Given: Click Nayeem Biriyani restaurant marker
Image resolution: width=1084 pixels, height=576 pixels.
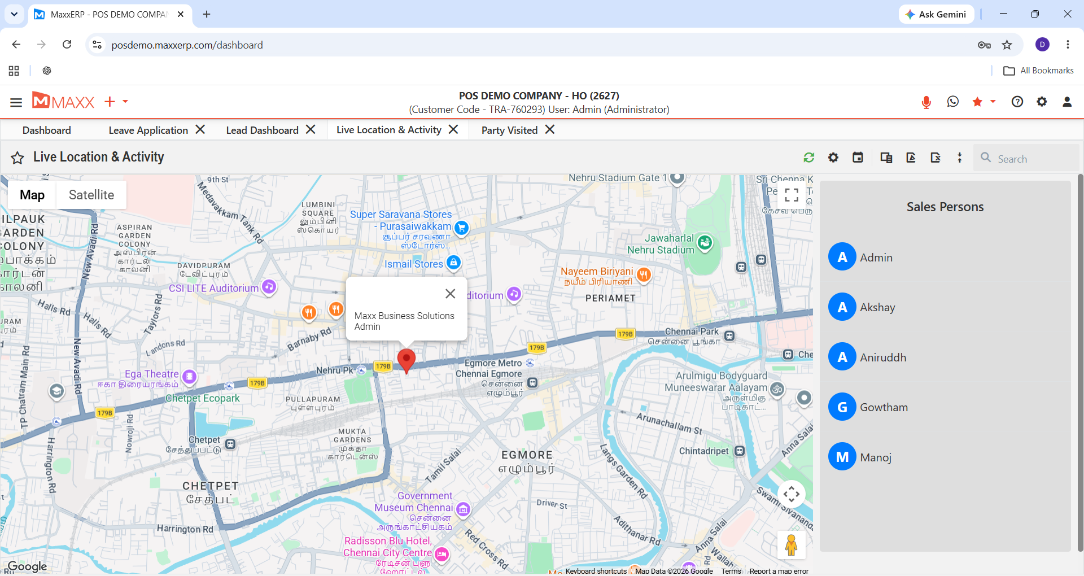Looking at the screenshot, I should [644, 275].
